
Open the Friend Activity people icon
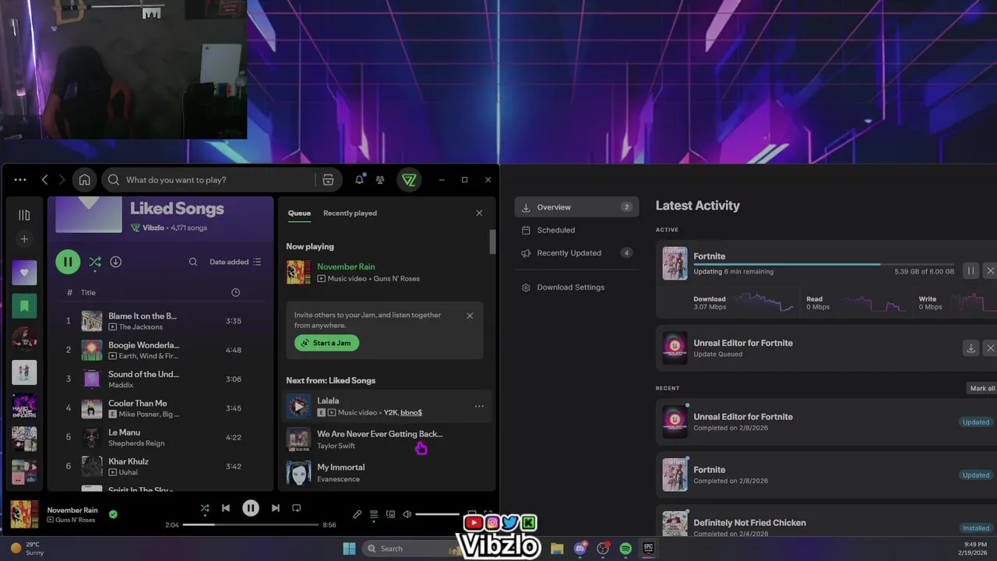[x=380, y=180]
